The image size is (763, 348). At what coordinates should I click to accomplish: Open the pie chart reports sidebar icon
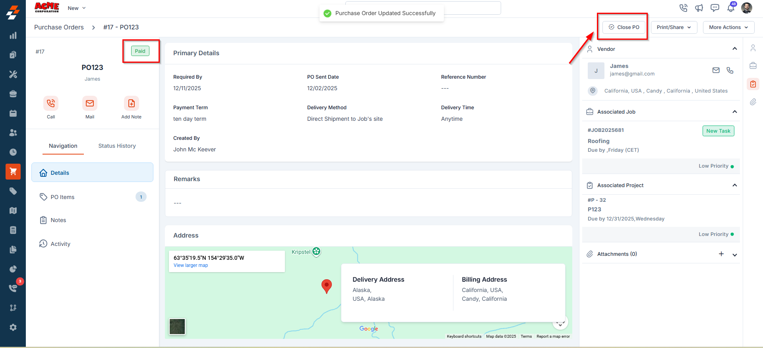pyautogui.click(x=13, y=269)
